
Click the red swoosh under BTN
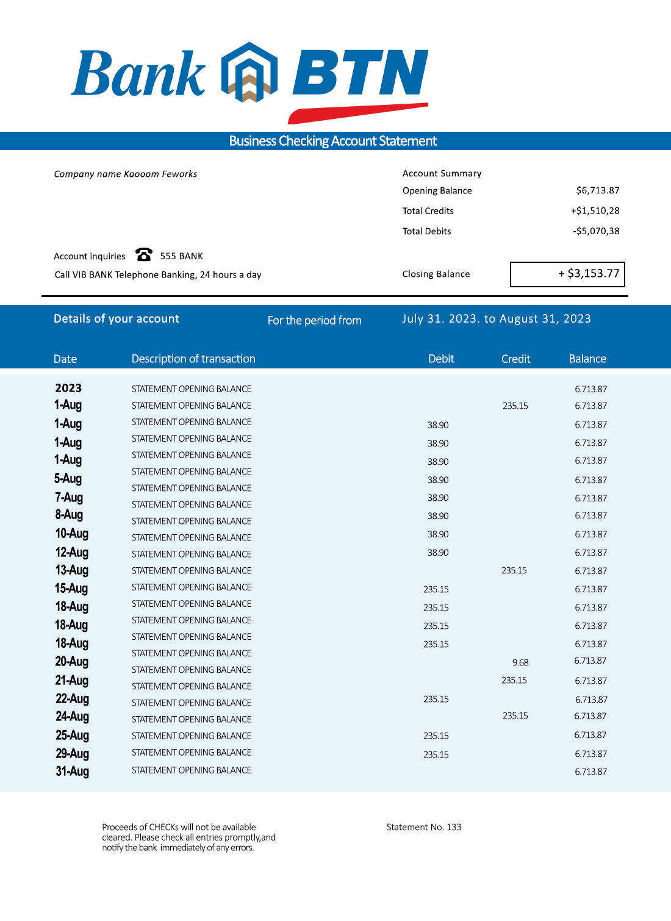[x=357, y=113]
